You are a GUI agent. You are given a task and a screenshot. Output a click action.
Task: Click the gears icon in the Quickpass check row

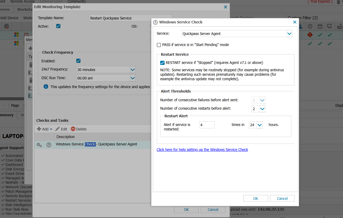[x=39, y=145]
